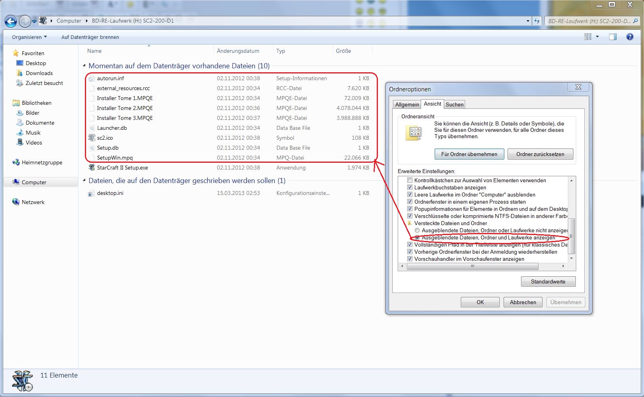The image size is (644, 397).
Task: Click the Bibliotheken icon
Action: 16,103
